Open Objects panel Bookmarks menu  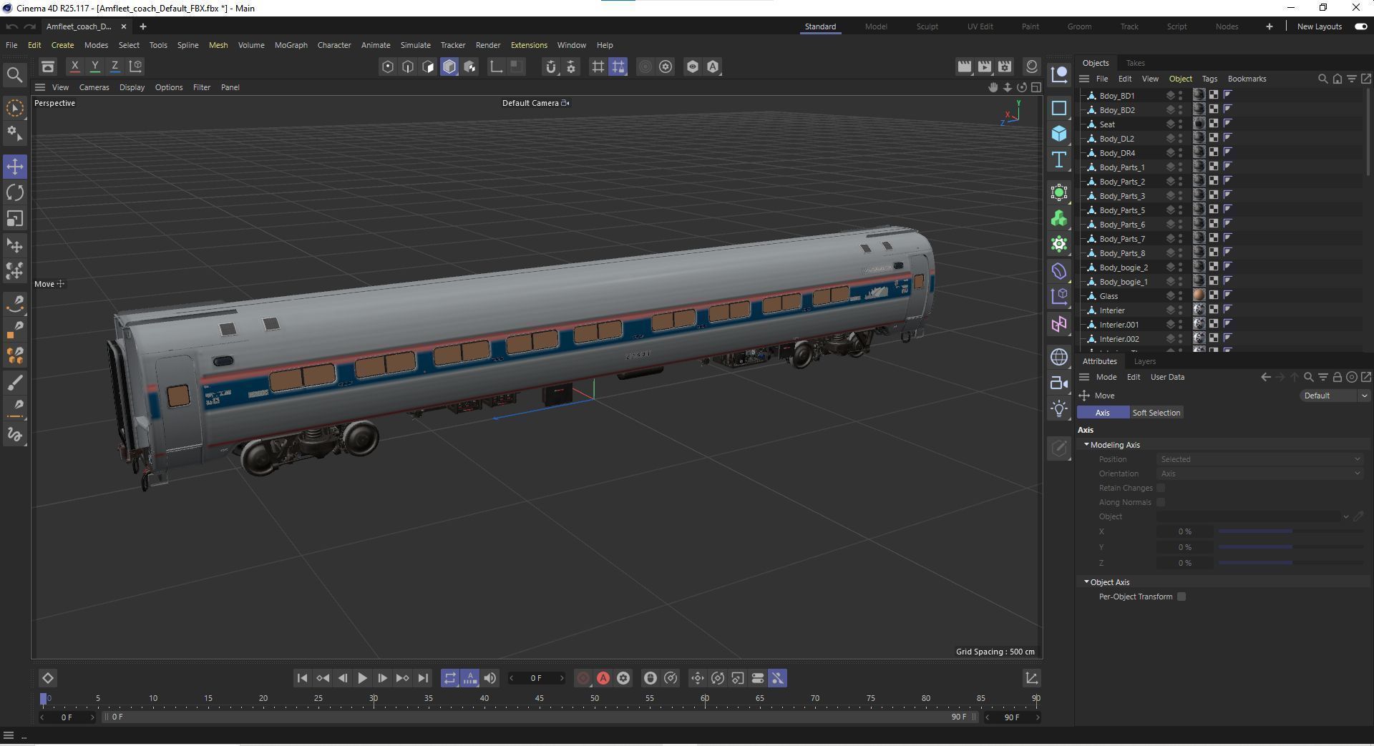pos(1247,79)
